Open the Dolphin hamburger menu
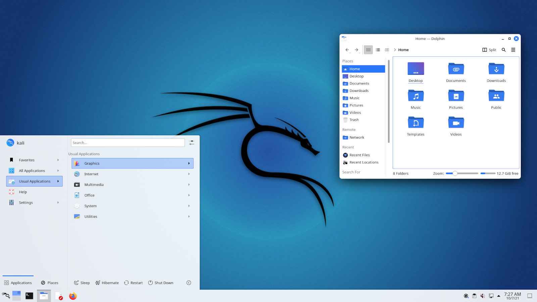The height and width of the screenshot is (302, 537). [513, 50]
